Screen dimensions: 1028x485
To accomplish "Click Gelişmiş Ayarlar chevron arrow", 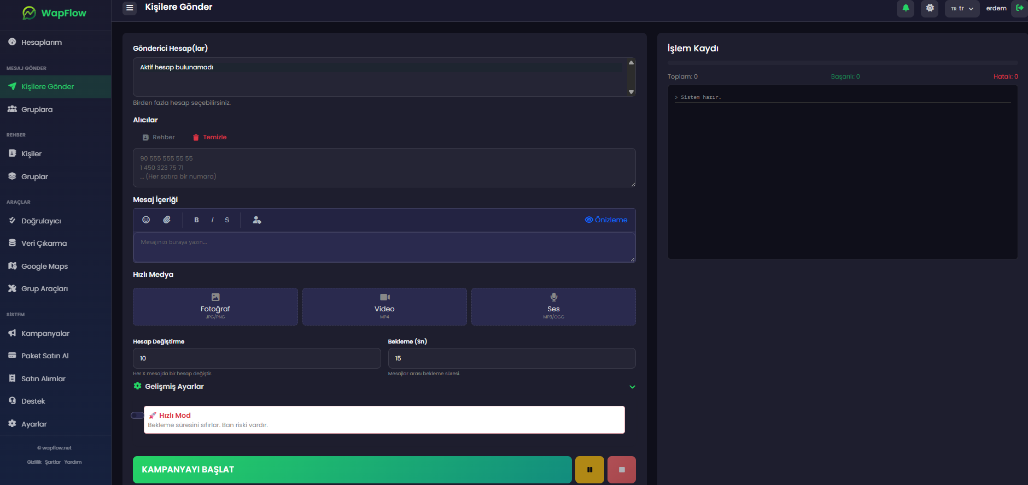I will coord(632,387).
